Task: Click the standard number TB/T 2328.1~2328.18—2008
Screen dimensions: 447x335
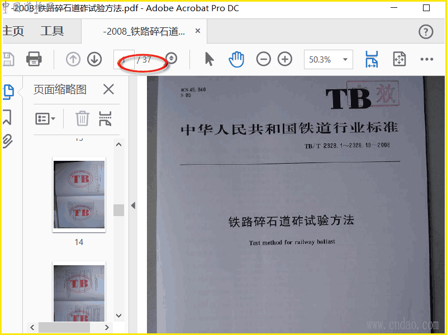Action: coord(347,146)
